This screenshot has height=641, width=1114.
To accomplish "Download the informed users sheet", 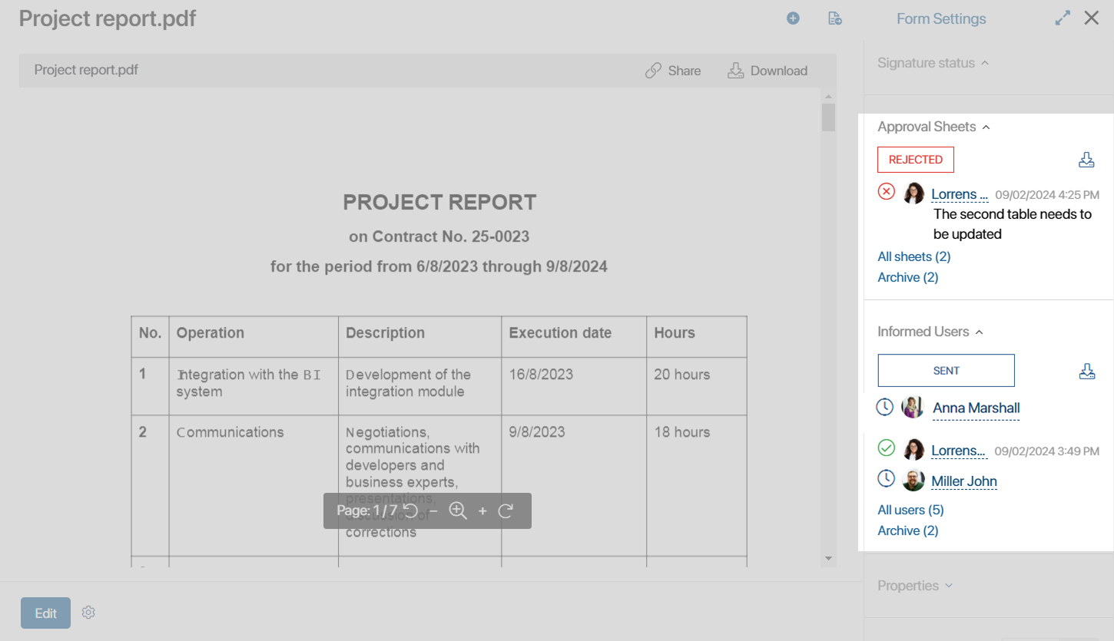I will 1086,371.
